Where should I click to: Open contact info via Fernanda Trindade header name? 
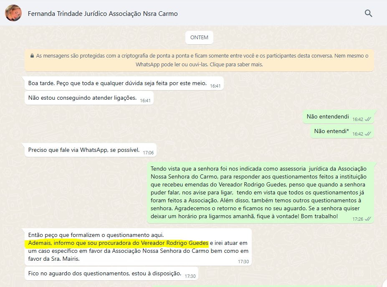point(103,14)
